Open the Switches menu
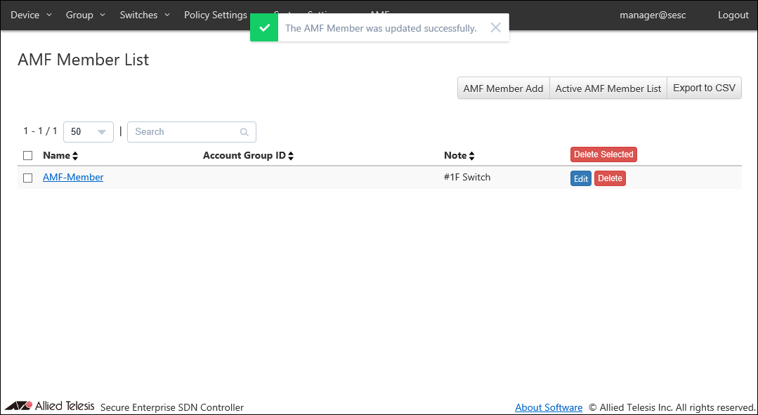Viewport: 758px width, 415px height. tap(145, 15)
